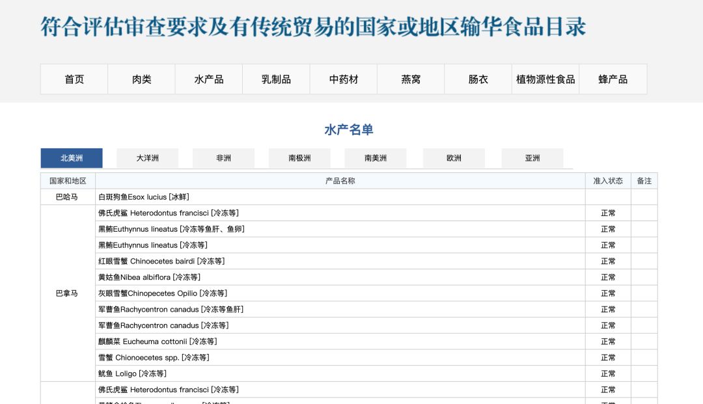
Task: Open the 首页 navigation item
Action: click(x=74, y=79)
